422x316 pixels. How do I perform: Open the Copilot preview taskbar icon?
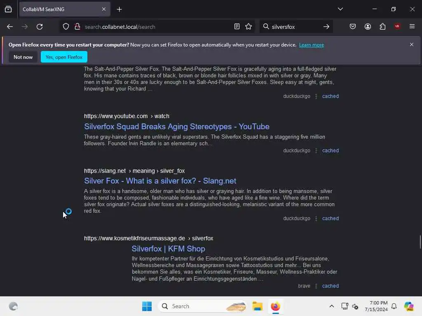tap(409, 306)
